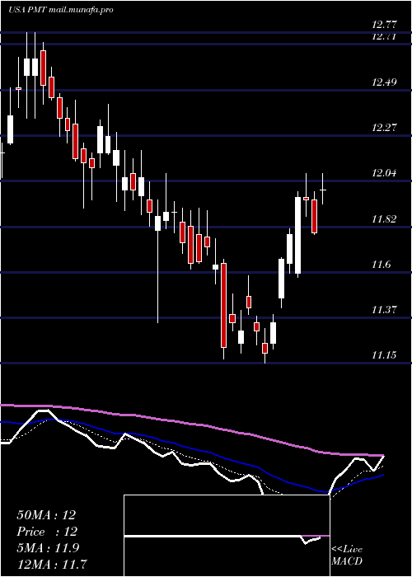
Task: Click the 12.49 price level label
Action: coord(385,82)
